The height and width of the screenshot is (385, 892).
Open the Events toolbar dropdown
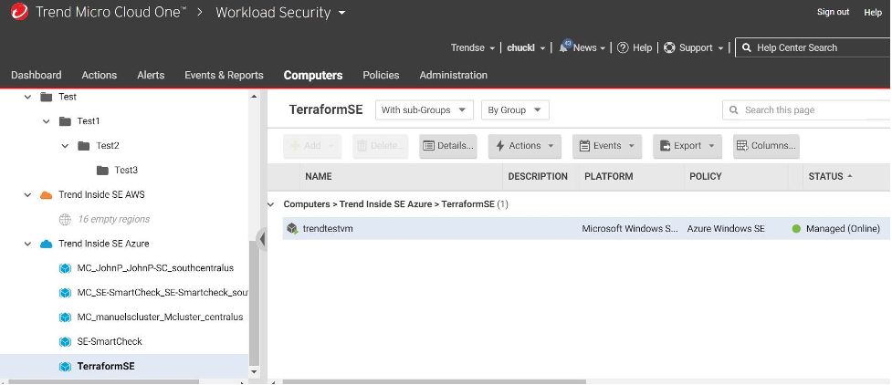pos(607,146)
